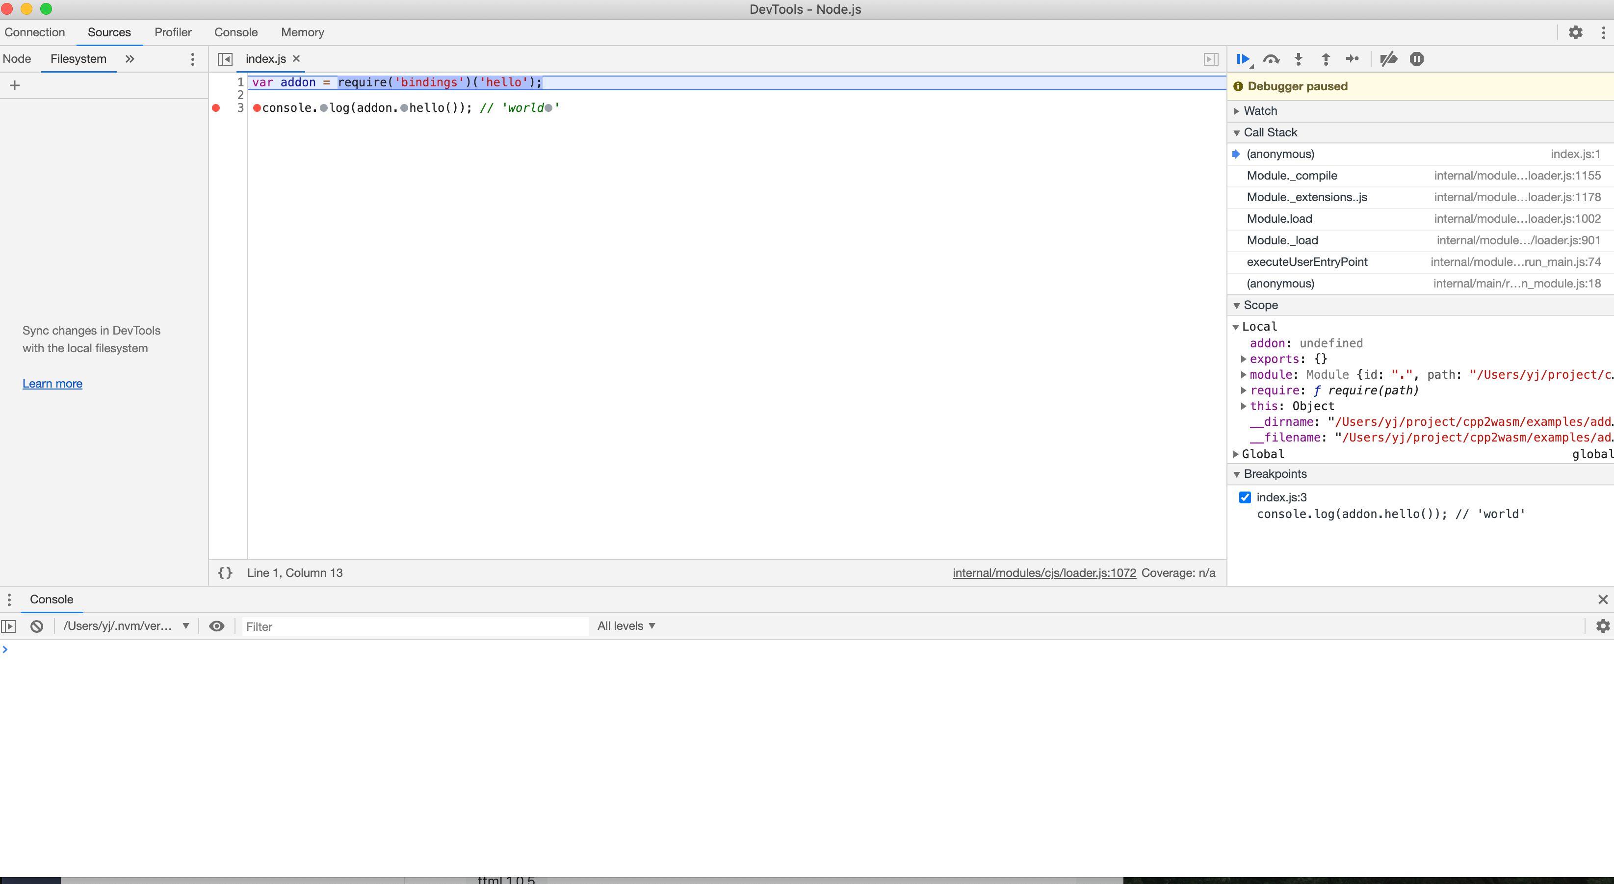Viewport: 1614px width, 884px height.
Task: Click the Module.load entry in Call Stack
Action: [1279, 218]
